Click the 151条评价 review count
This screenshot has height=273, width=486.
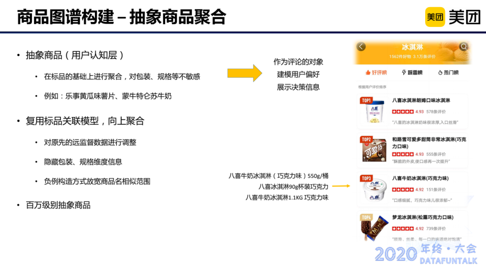coord(436,189)
